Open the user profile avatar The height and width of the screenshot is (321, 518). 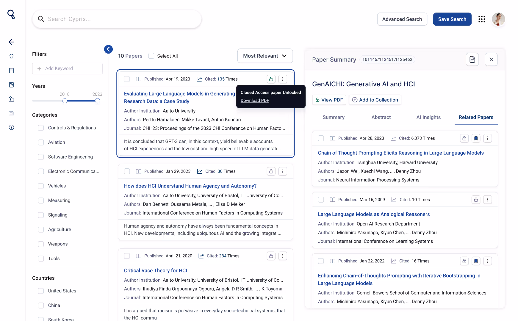(x=498, y=19)
